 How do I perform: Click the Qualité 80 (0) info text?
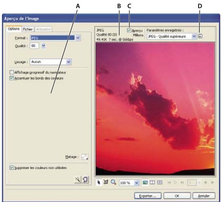[x=107, y=34]
